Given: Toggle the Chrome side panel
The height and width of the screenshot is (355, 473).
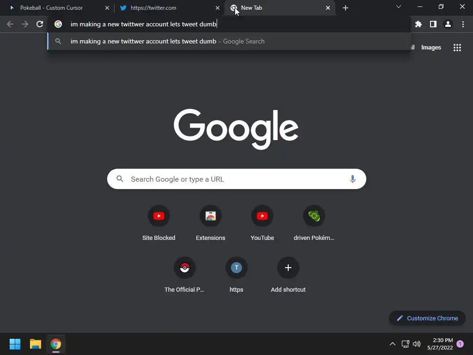Looking at the screenshot, I should (433, 24).
